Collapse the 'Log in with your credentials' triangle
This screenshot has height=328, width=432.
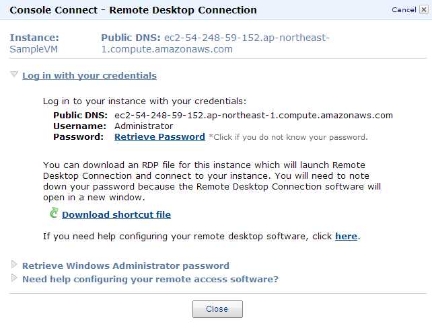[x=14, y=75]
